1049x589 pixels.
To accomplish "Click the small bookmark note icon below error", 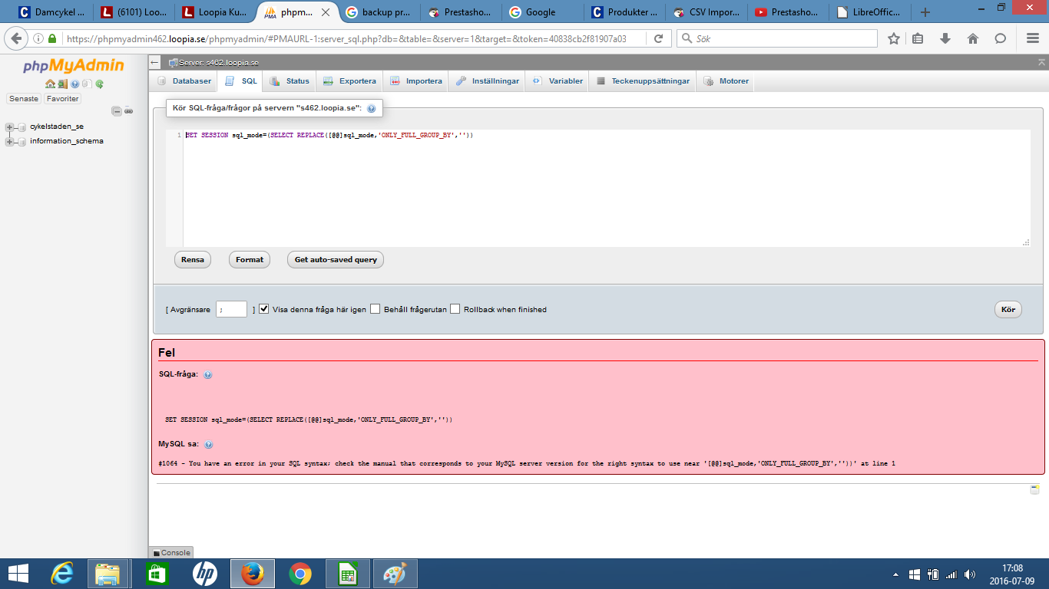I will click(1034, 489).
